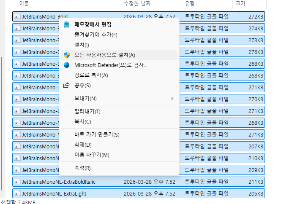Select 즐겨찾기에 추가(F) menu entry
281x204 pixels.
119,35
